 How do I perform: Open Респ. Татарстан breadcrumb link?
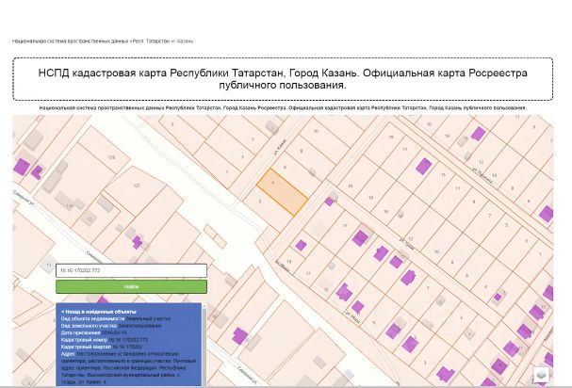[151, 41]
